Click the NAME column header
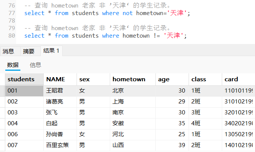The image size is (255, 152). (60, 79)
